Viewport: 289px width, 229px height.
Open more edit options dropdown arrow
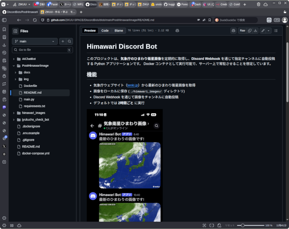pos(269,31)
